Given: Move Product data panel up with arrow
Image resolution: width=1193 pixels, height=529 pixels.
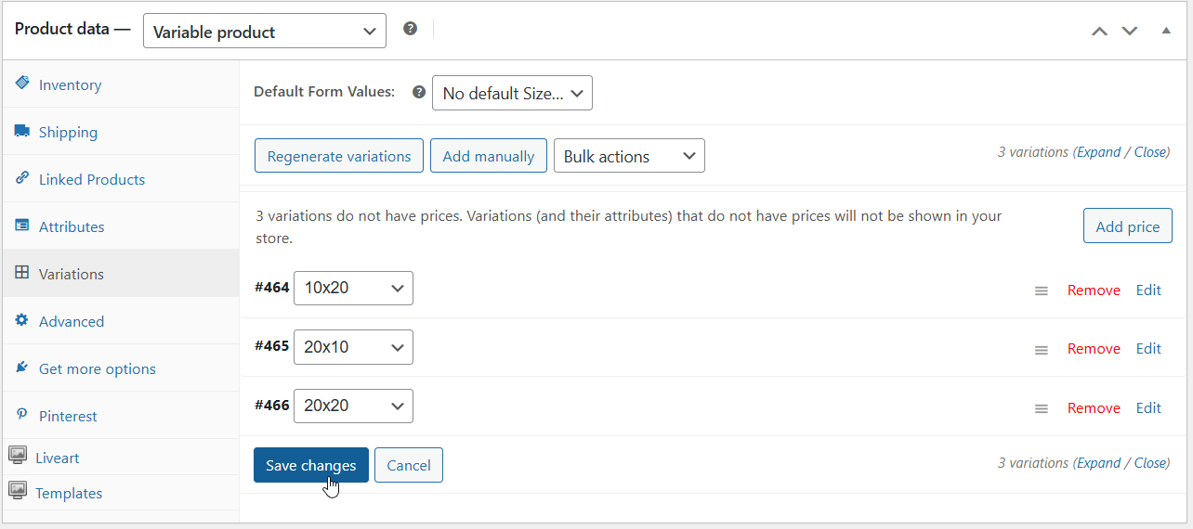Looking at the screenshot, I should coord(1099,31).
